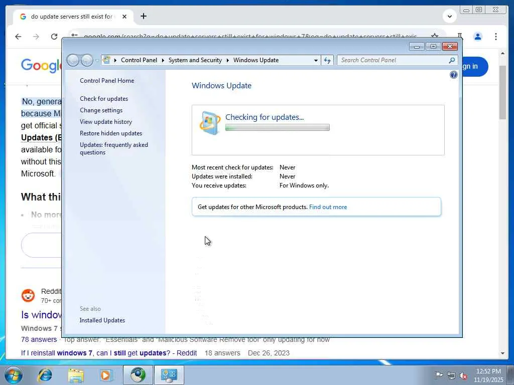Click the 'Most recent check for updates' text
The image size is (514, 385).
(x=232, y=167)
